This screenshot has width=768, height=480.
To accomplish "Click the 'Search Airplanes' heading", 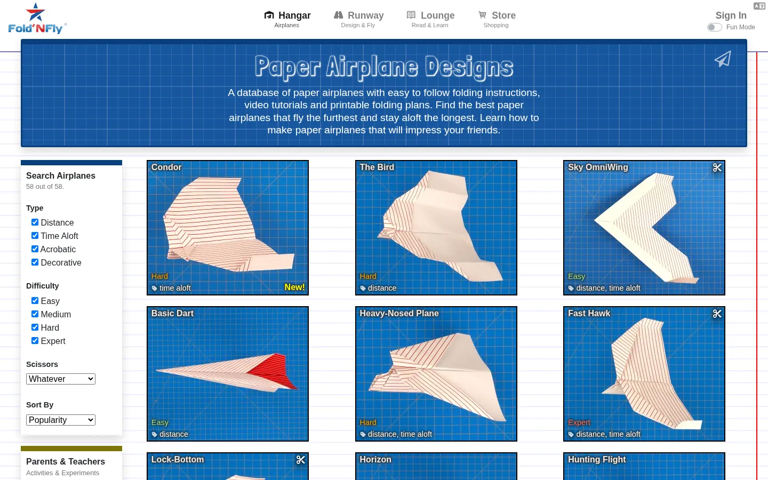I will point(61,176).
